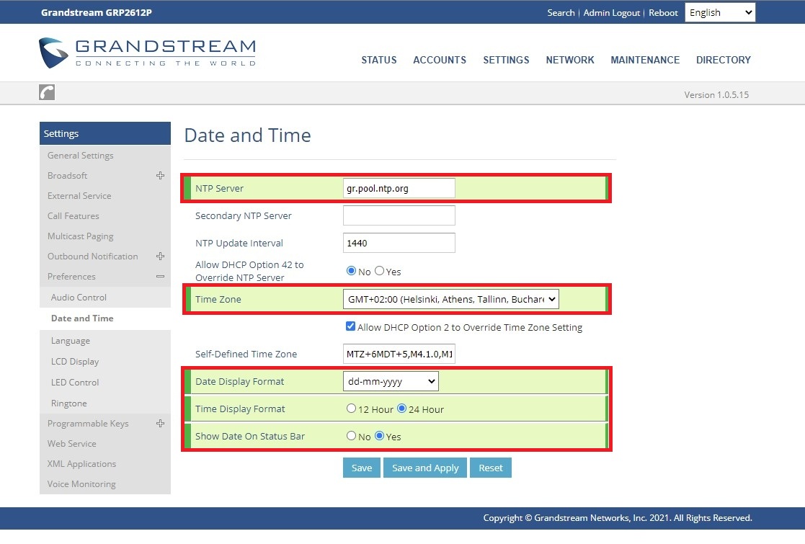
Task: Select 12 Hour time format
Action: [352, 409]
